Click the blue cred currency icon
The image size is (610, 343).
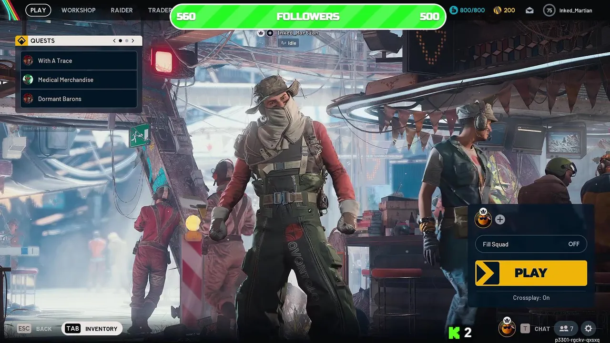[x=454, y=10]
